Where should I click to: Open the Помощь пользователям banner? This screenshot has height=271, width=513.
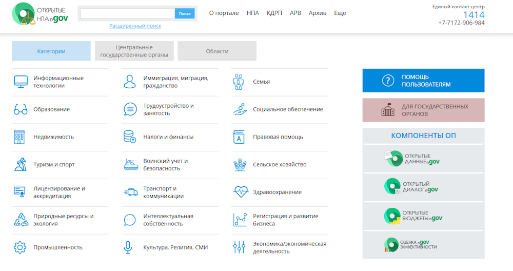click(x=423, y=81)
